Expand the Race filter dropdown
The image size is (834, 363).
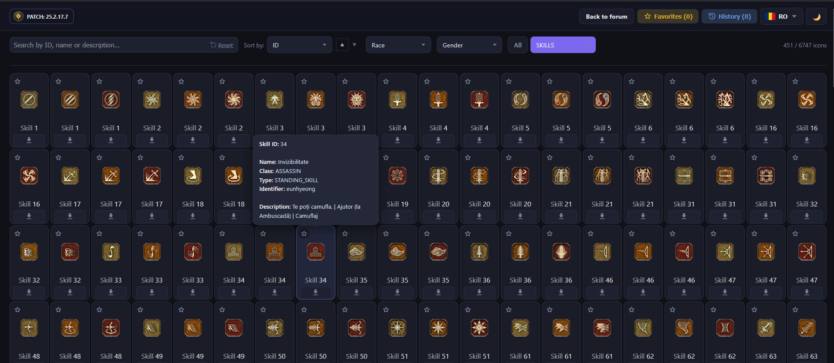[x=398, y=45]
